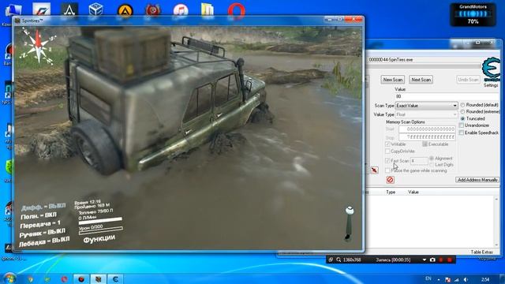
Task: Enable the Unrandomizer checkbox
Action: 462,125
